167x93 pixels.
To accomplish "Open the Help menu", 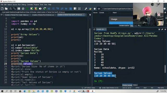I will (x=50, y=5).
